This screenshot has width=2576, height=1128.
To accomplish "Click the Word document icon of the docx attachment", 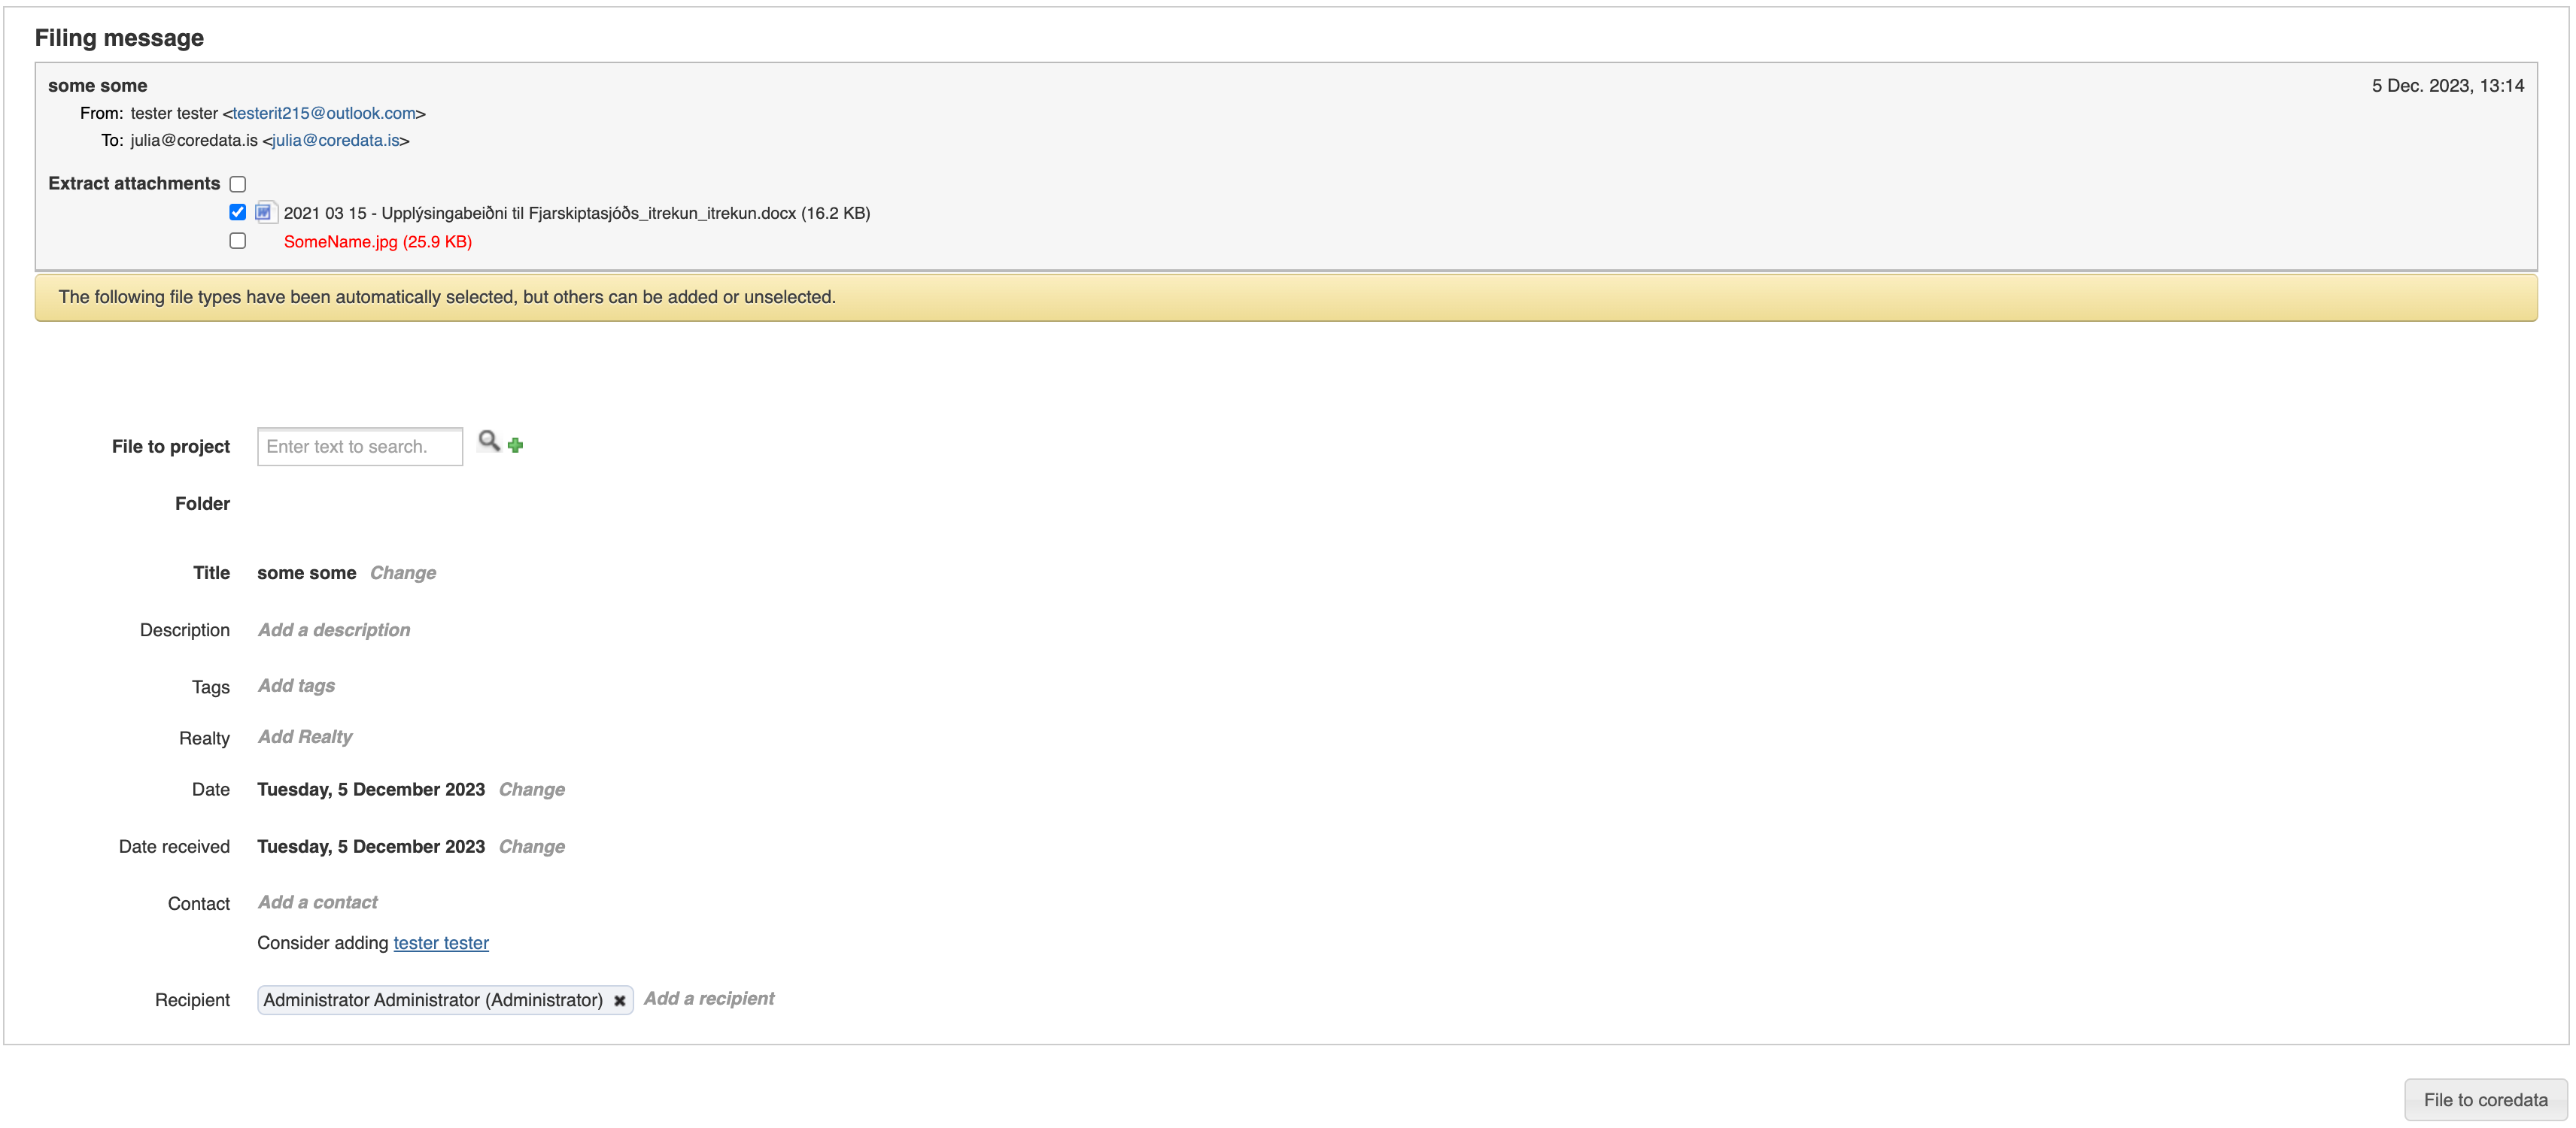I will pyautogui.click(x=264, y=212).
